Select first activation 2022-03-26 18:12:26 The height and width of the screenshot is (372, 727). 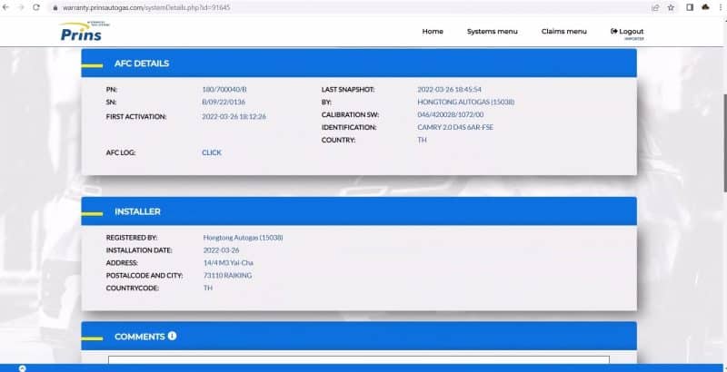[x=234, y=117]
